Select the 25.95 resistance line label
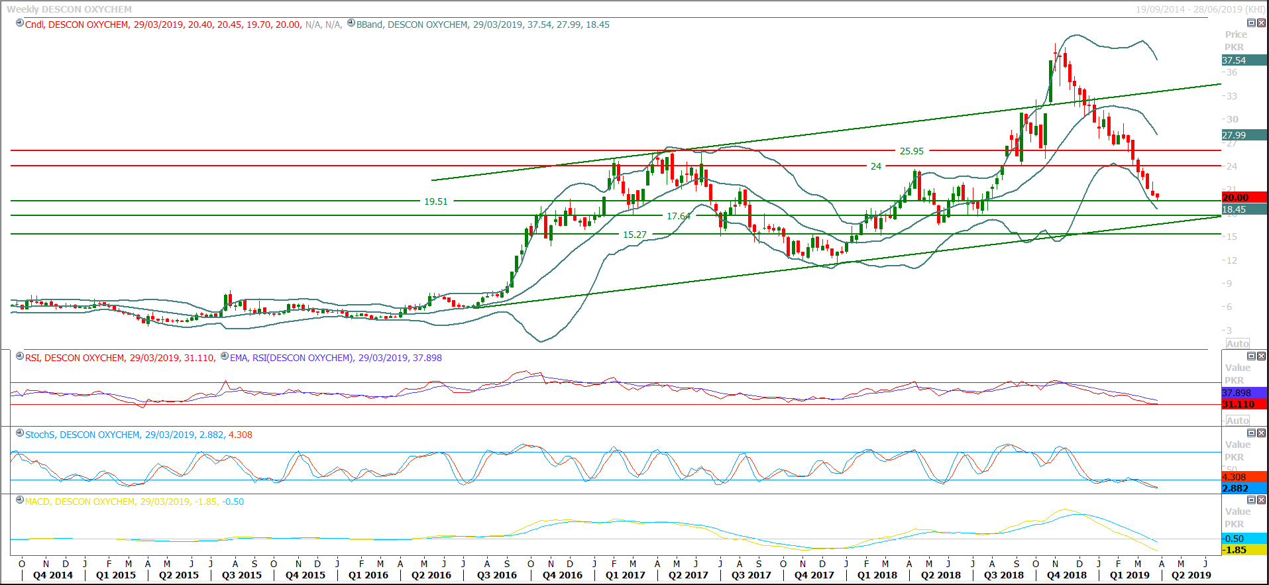 (911, 151)
